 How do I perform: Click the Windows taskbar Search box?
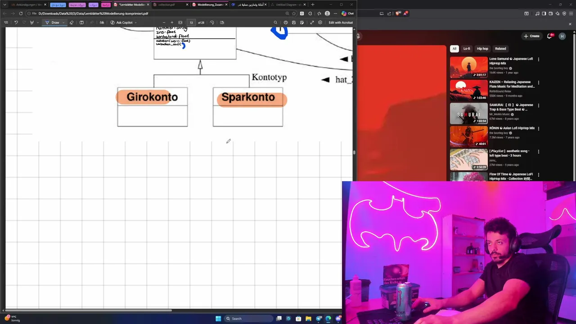[249, 319]
